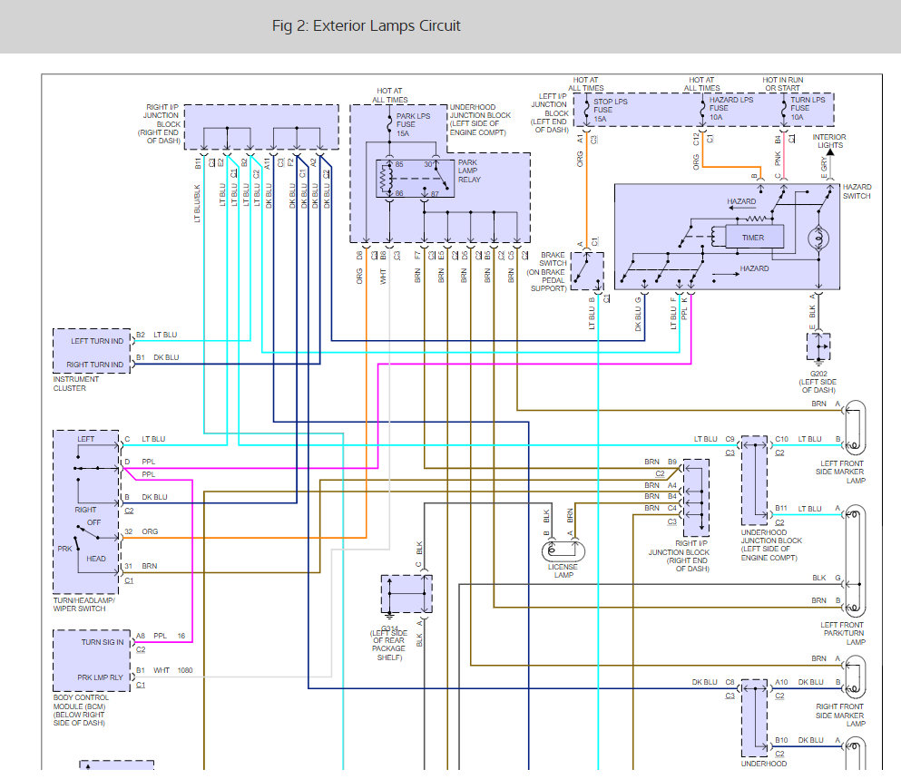Select the 'PRK LMP RLY' label
Viewport: 901px width, 779px height.
101,677
